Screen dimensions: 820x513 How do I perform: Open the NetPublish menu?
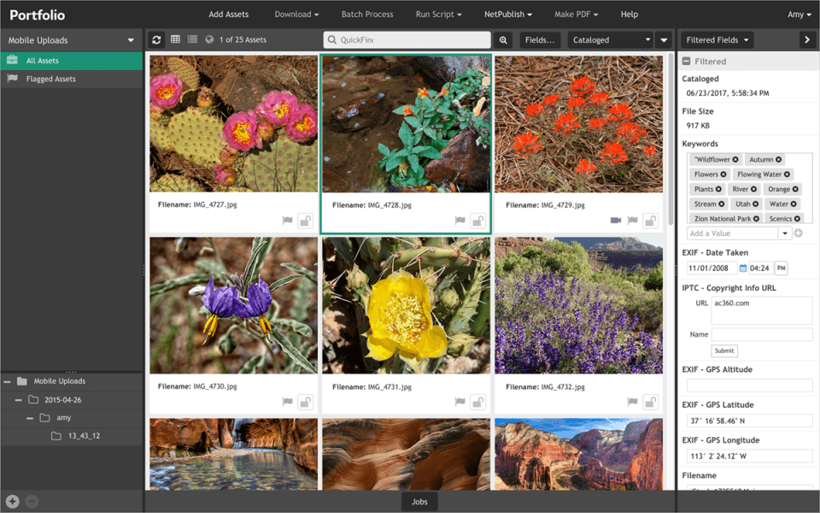pyautogui.click(x=507, y=15)
